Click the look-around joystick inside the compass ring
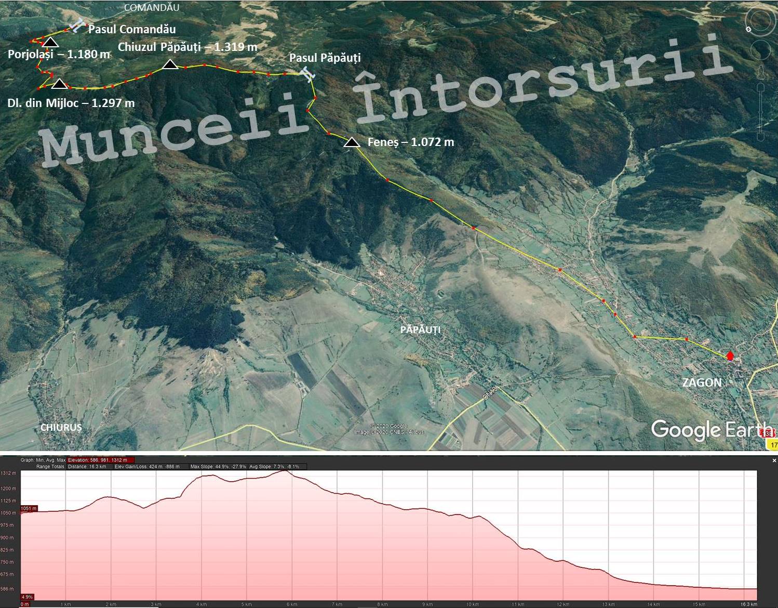 (761, 21)
